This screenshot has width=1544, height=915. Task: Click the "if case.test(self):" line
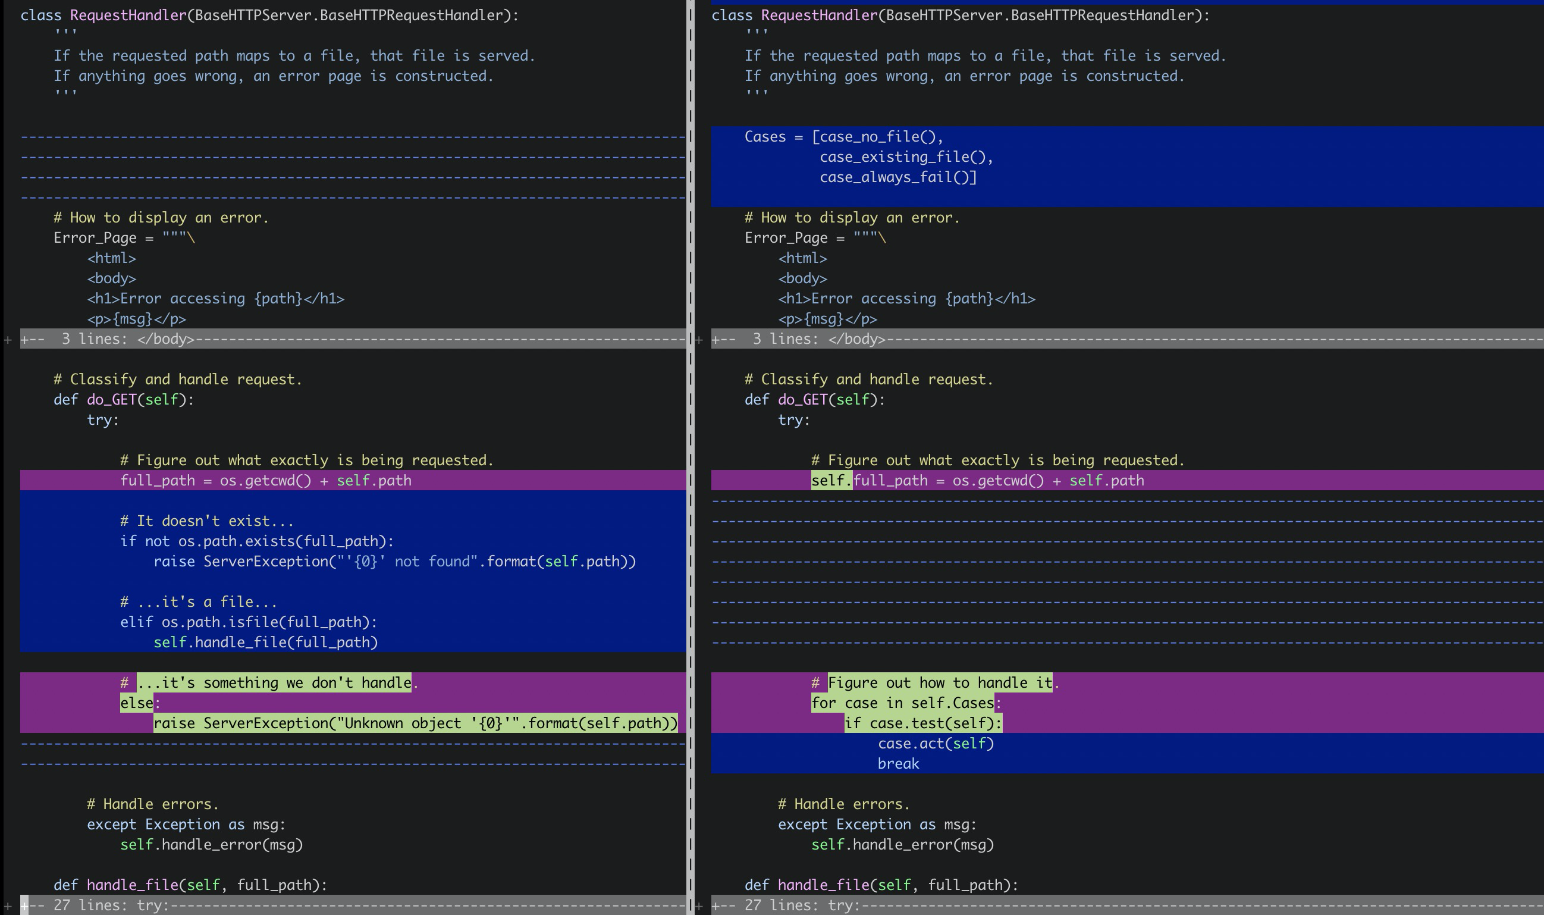(x=923, y=723)
